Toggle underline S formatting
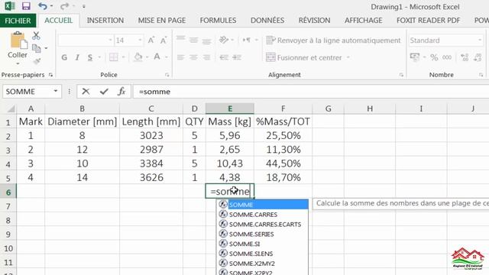Viewport: 489px width, 275px height. pyautogui.click(x=90, y=57)
